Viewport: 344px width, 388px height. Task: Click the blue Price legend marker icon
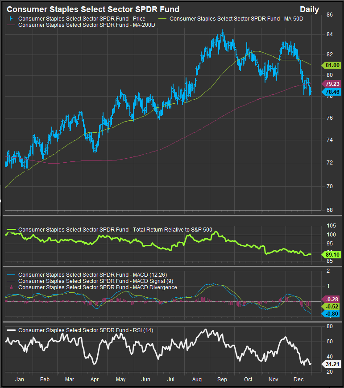point(11,19)
